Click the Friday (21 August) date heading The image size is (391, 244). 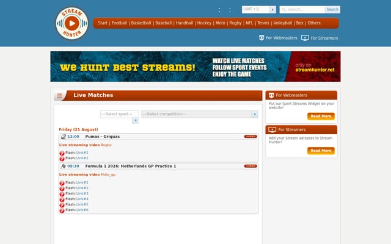coord(78,129)
